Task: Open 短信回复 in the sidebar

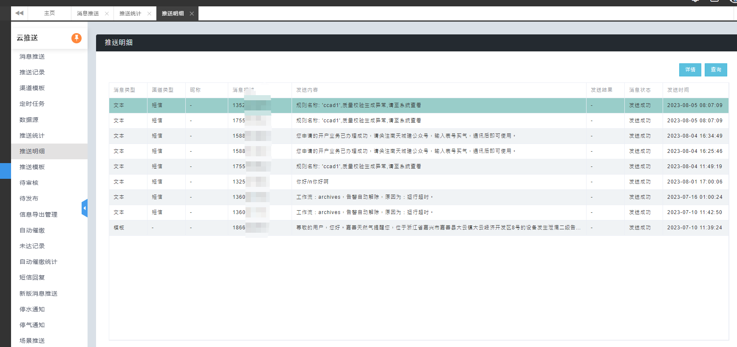Action: (x=49, y=277)
